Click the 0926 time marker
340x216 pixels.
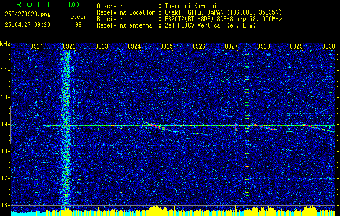pyautogui.click(x=199, y=46)
